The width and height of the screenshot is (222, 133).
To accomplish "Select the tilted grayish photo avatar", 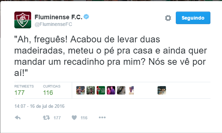I will [x=121, y=90].
